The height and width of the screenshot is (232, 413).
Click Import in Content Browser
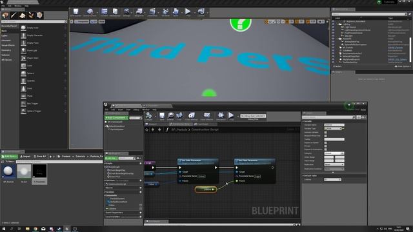pos(25,156)
